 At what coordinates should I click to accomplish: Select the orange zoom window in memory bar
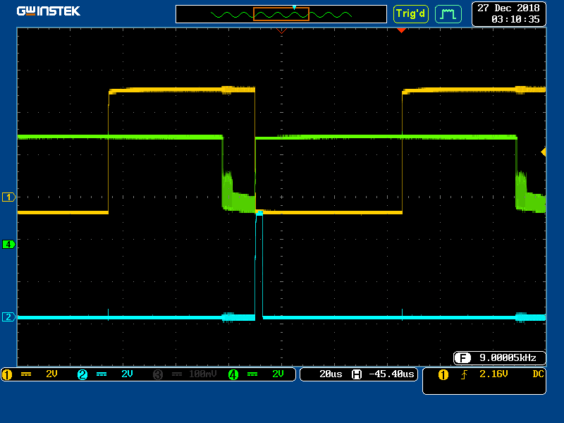[281, 14]
